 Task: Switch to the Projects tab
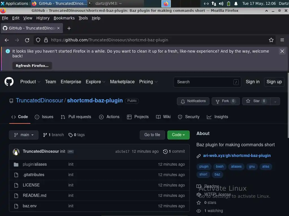[x=138, y=117]
